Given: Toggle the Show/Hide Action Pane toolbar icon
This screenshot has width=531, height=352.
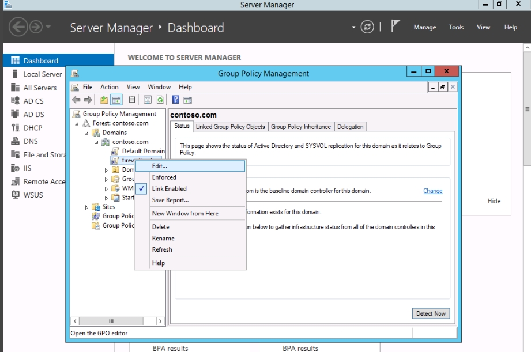Looking at the screenshot, I should click(x=187, y=100).
